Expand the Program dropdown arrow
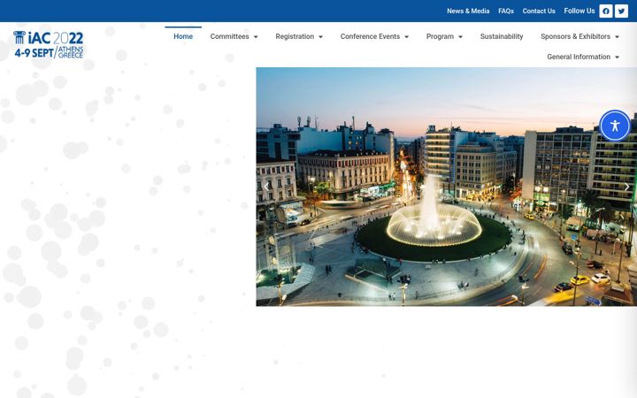 click(460, 37)
